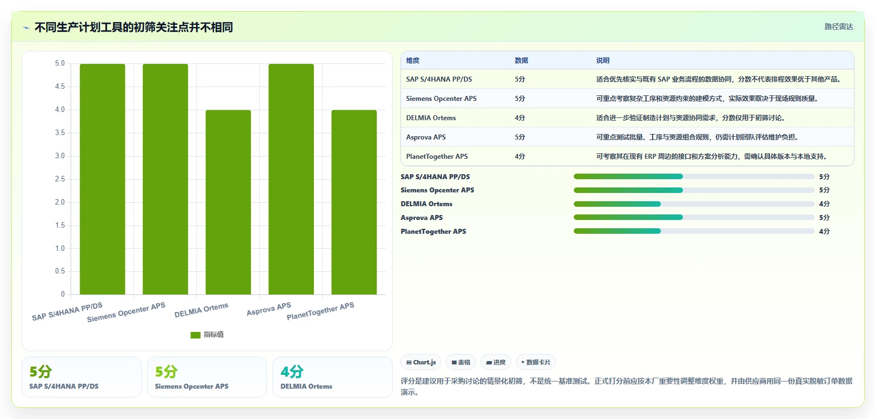
Task: Click the Asprova APS progress bar
Action: coord(694,218)
